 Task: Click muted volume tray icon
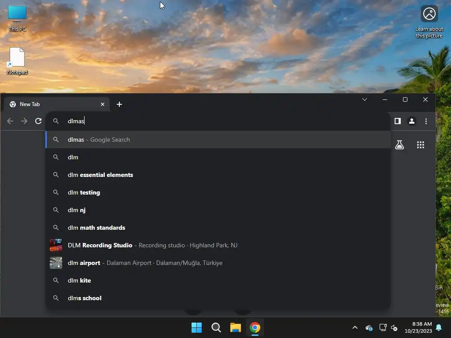(394, 327)
